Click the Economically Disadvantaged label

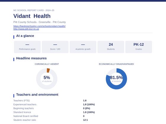pyautogui.click(x=116, y=64)
